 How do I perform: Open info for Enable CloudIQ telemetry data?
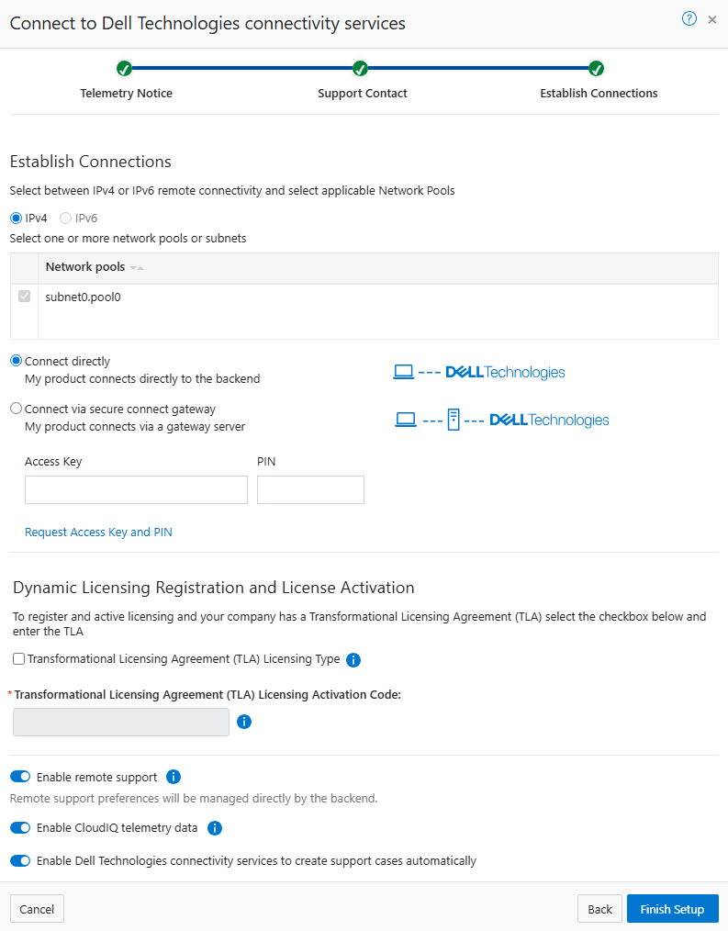coord(214,828)
